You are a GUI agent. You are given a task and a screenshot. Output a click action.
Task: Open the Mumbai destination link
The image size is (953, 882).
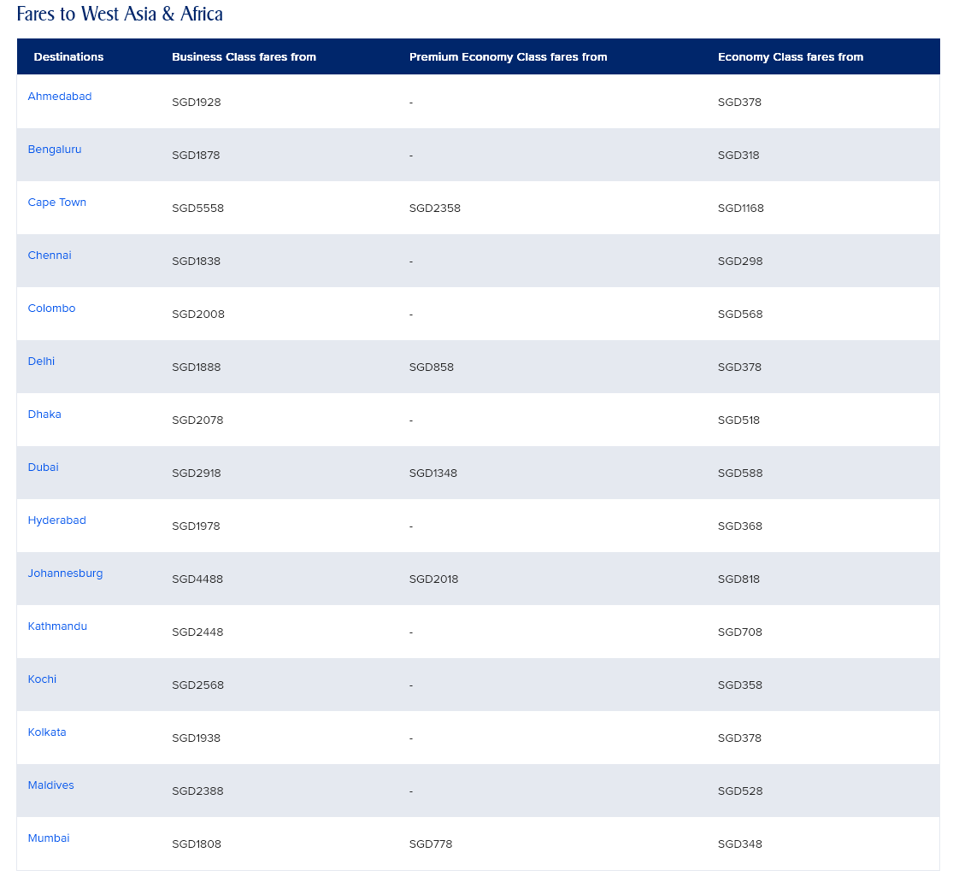(x=49, y=838)
